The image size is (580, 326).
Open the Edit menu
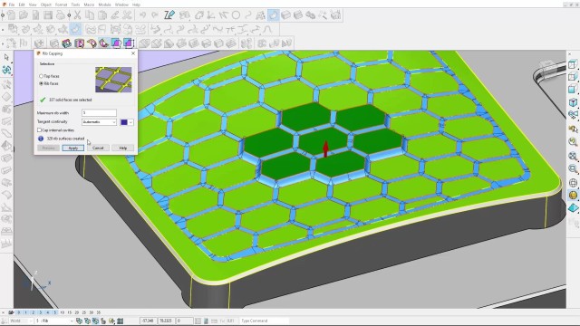click(x=22, y=5)
